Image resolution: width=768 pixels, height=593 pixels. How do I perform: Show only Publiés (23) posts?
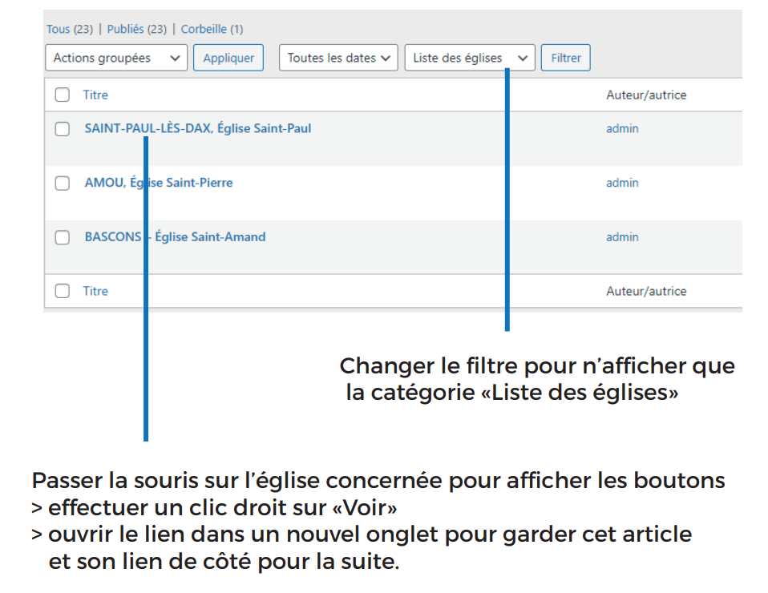point(136,30)
